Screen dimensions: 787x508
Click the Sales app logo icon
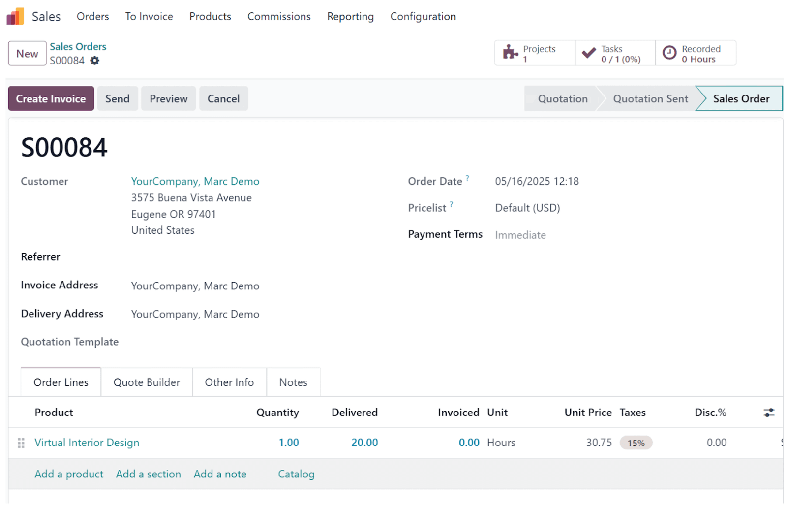(x=15, y=16)
